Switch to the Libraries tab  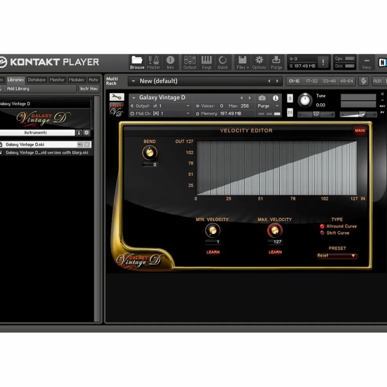(x=16, y=80)
